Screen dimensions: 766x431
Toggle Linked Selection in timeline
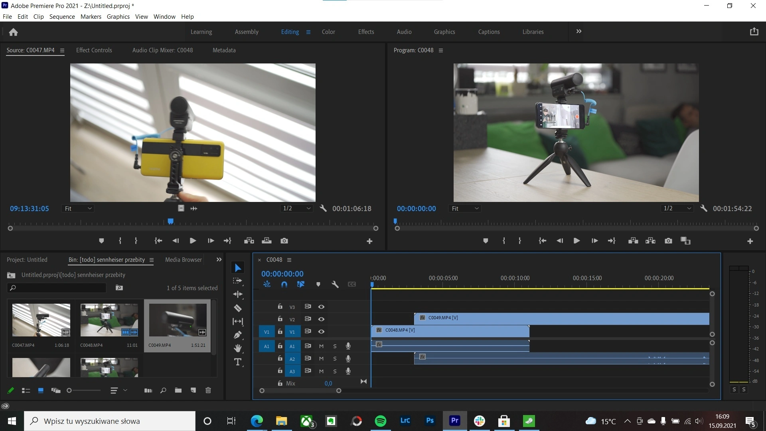click(301, 284)
